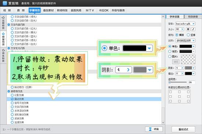Click the picture fill preview thumbnail
This screenshot has height=134, width=202.
coord(188,59)
